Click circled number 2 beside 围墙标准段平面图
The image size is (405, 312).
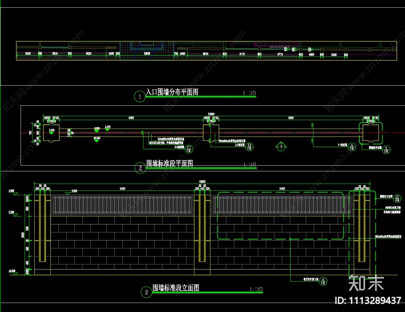click(140, 168)
